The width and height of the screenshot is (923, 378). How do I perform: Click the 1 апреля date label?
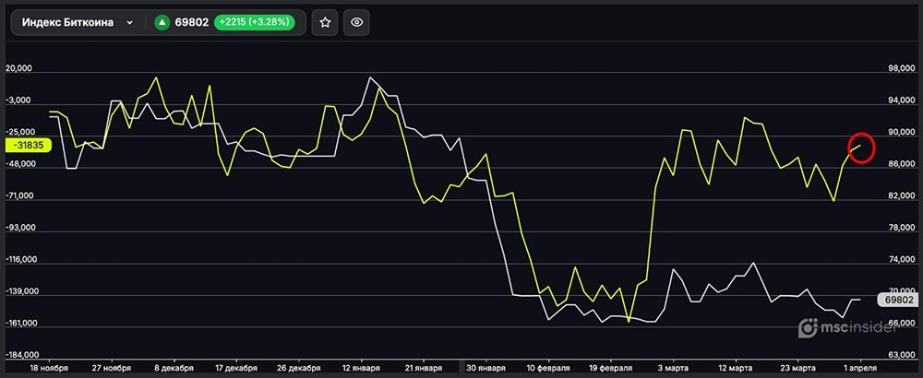point(860,367)
